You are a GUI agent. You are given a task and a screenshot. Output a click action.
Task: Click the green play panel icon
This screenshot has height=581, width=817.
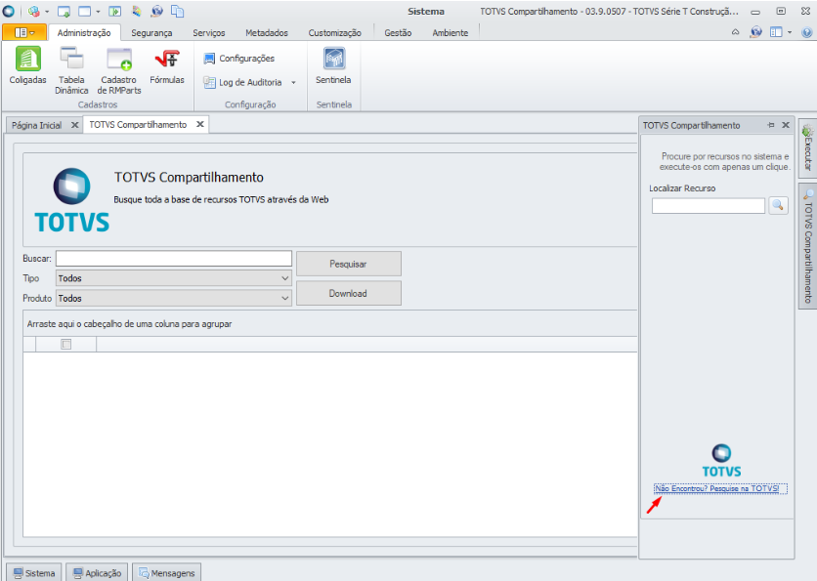pyautogui.click(x=115, y=12)
